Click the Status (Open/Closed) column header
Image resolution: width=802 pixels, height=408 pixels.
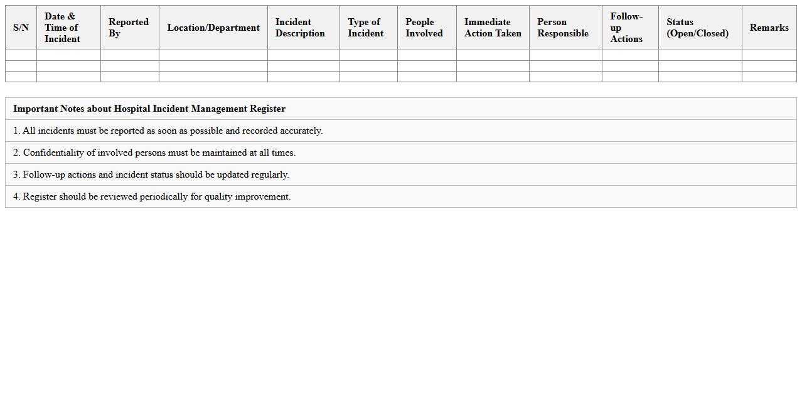(x=698, y=28)
